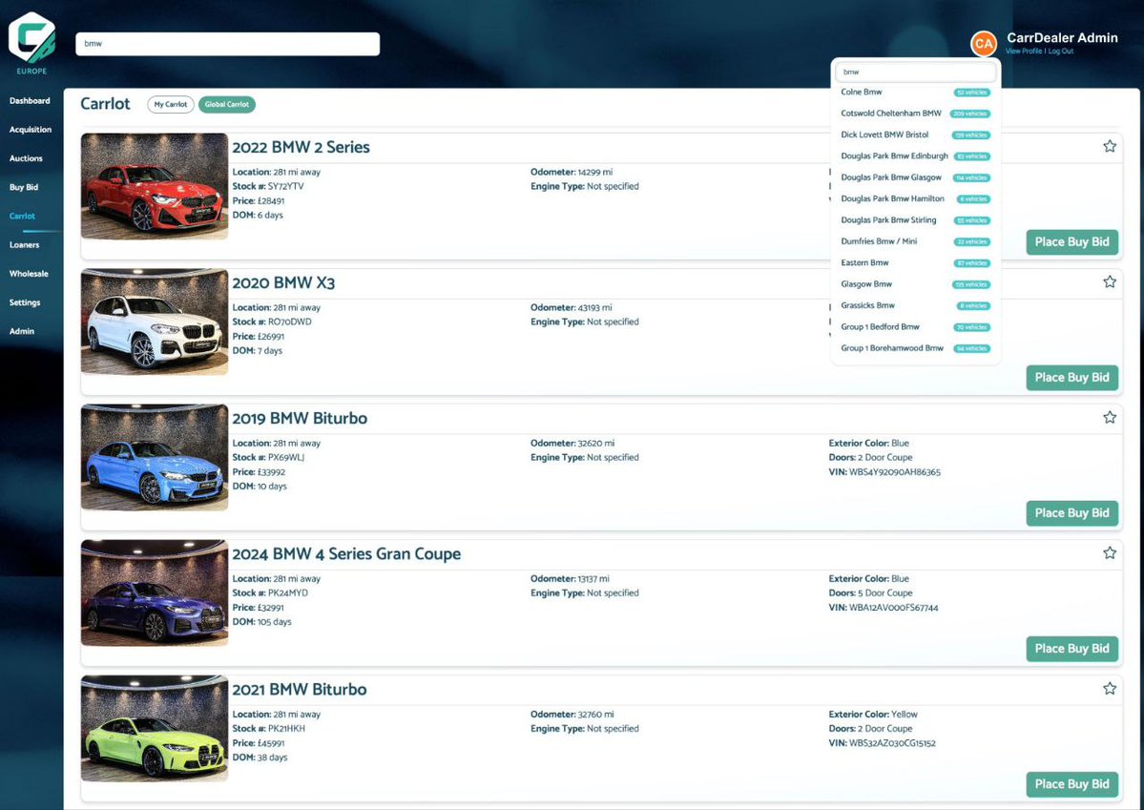The height and width of the screenshot is (810, 1144).
Task: Choose Group 1 Borehamwood Bmw
Action: [916, 348]
